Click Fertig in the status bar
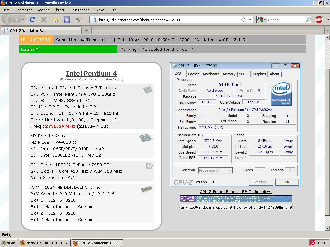Screen dimensions: 330x247 6,235
